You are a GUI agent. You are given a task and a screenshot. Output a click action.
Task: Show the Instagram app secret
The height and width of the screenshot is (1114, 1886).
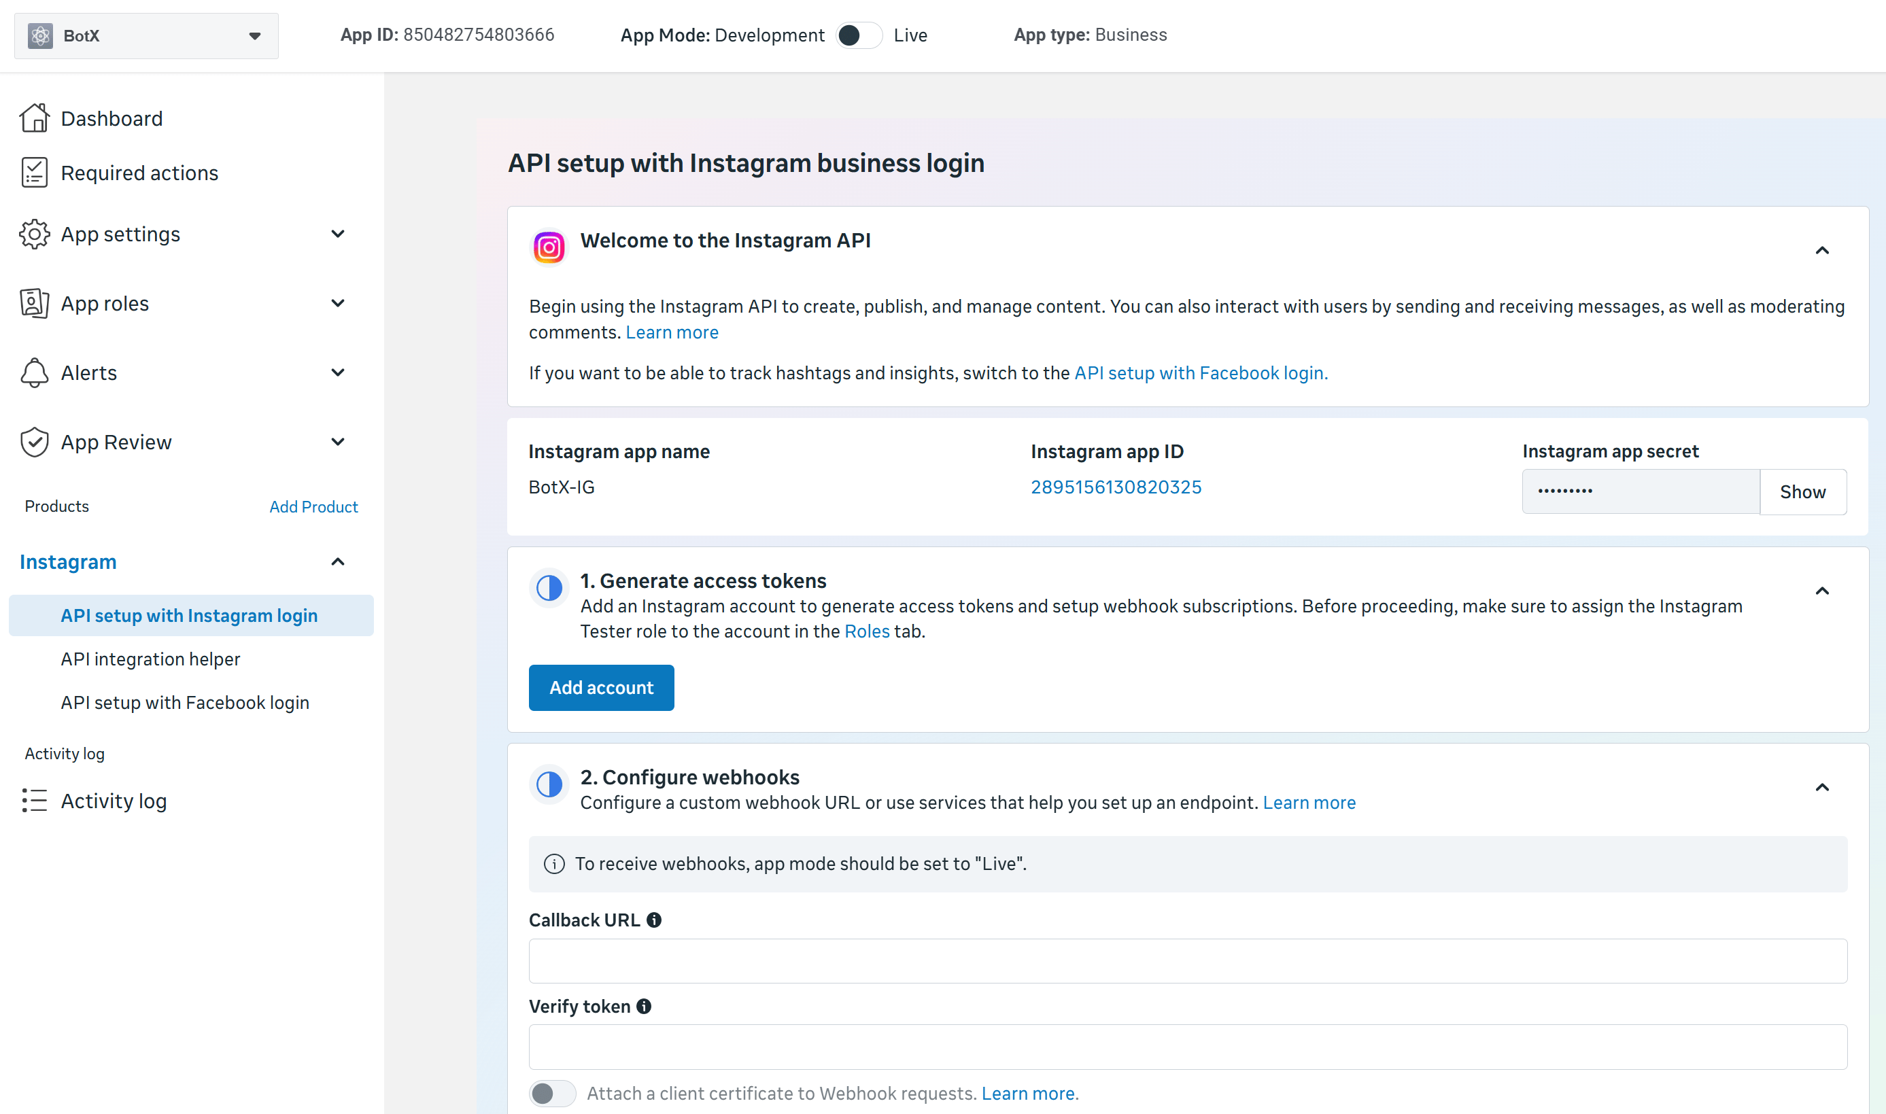point(1802,491)
